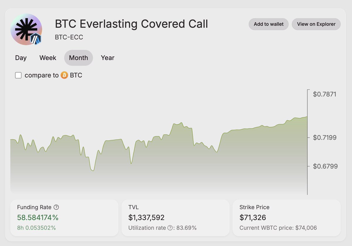This screenshot has width=352, height=246.
Task: Click the $0.7199 axis label
Action: [x=325, y=137]
